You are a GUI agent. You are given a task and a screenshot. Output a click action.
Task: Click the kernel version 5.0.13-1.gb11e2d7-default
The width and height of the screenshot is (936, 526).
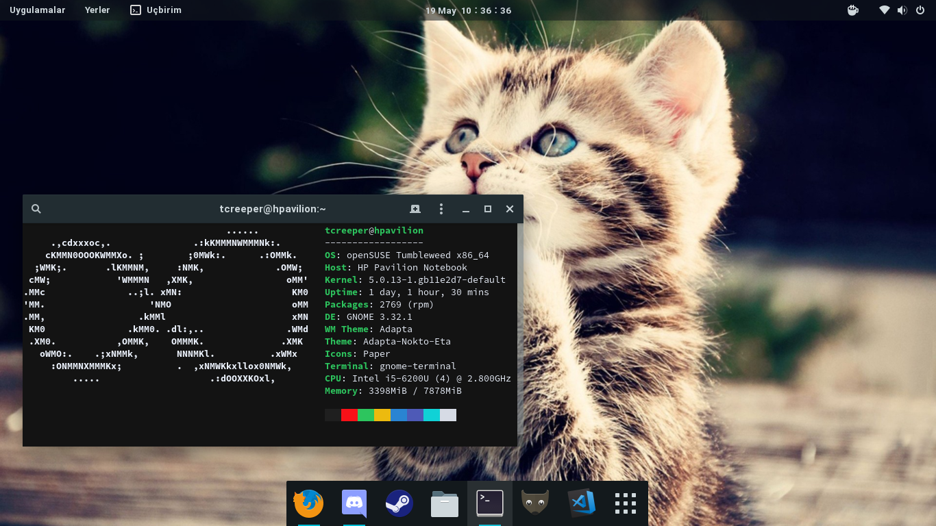(x=437, y=280)
